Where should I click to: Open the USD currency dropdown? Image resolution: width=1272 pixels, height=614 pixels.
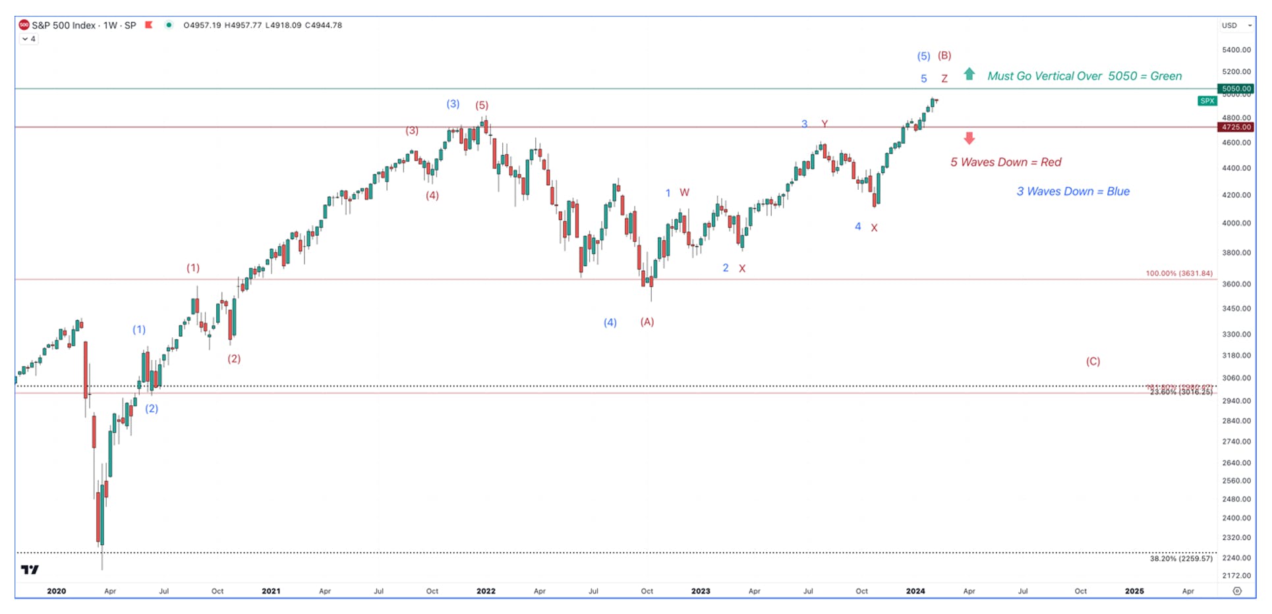point(1236,25)
